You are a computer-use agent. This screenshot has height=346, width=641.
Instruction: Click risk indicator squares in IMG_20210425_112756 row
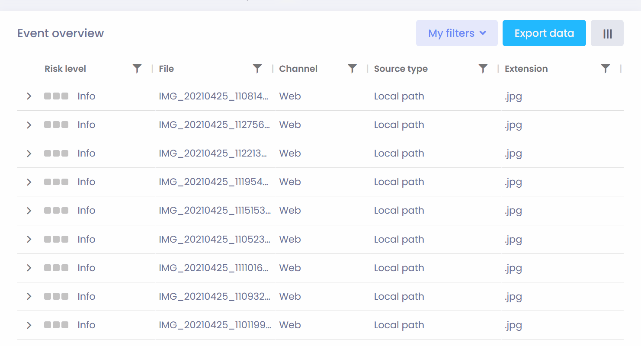(56, 125)
